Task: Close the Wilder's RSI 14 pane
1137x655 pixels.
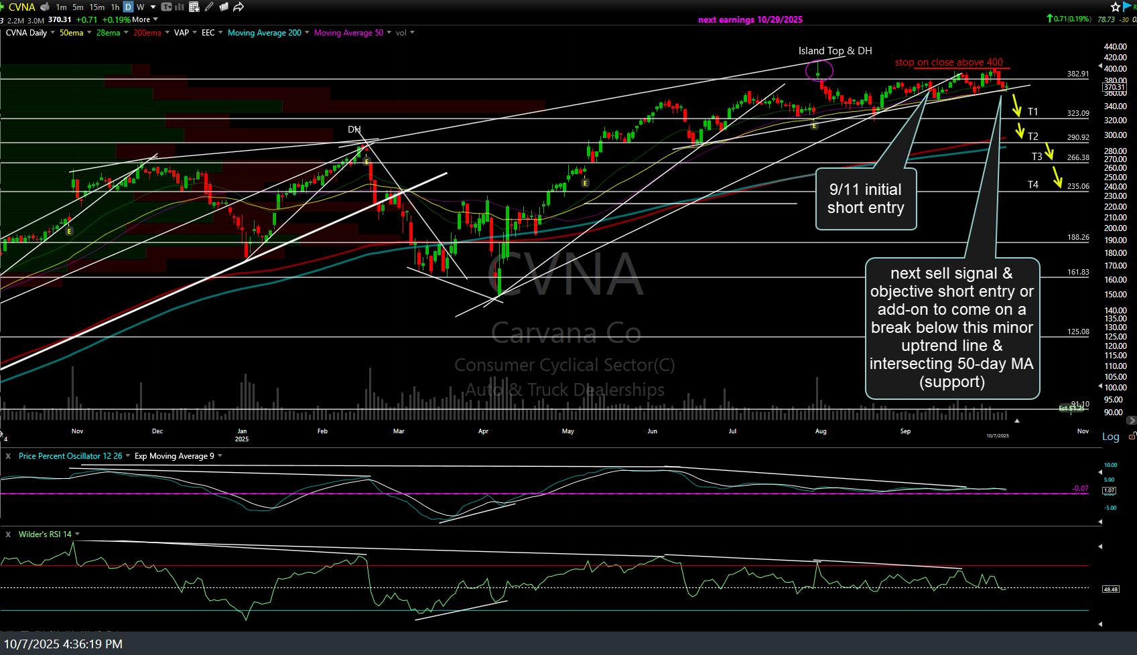Action: click(8, 534)
